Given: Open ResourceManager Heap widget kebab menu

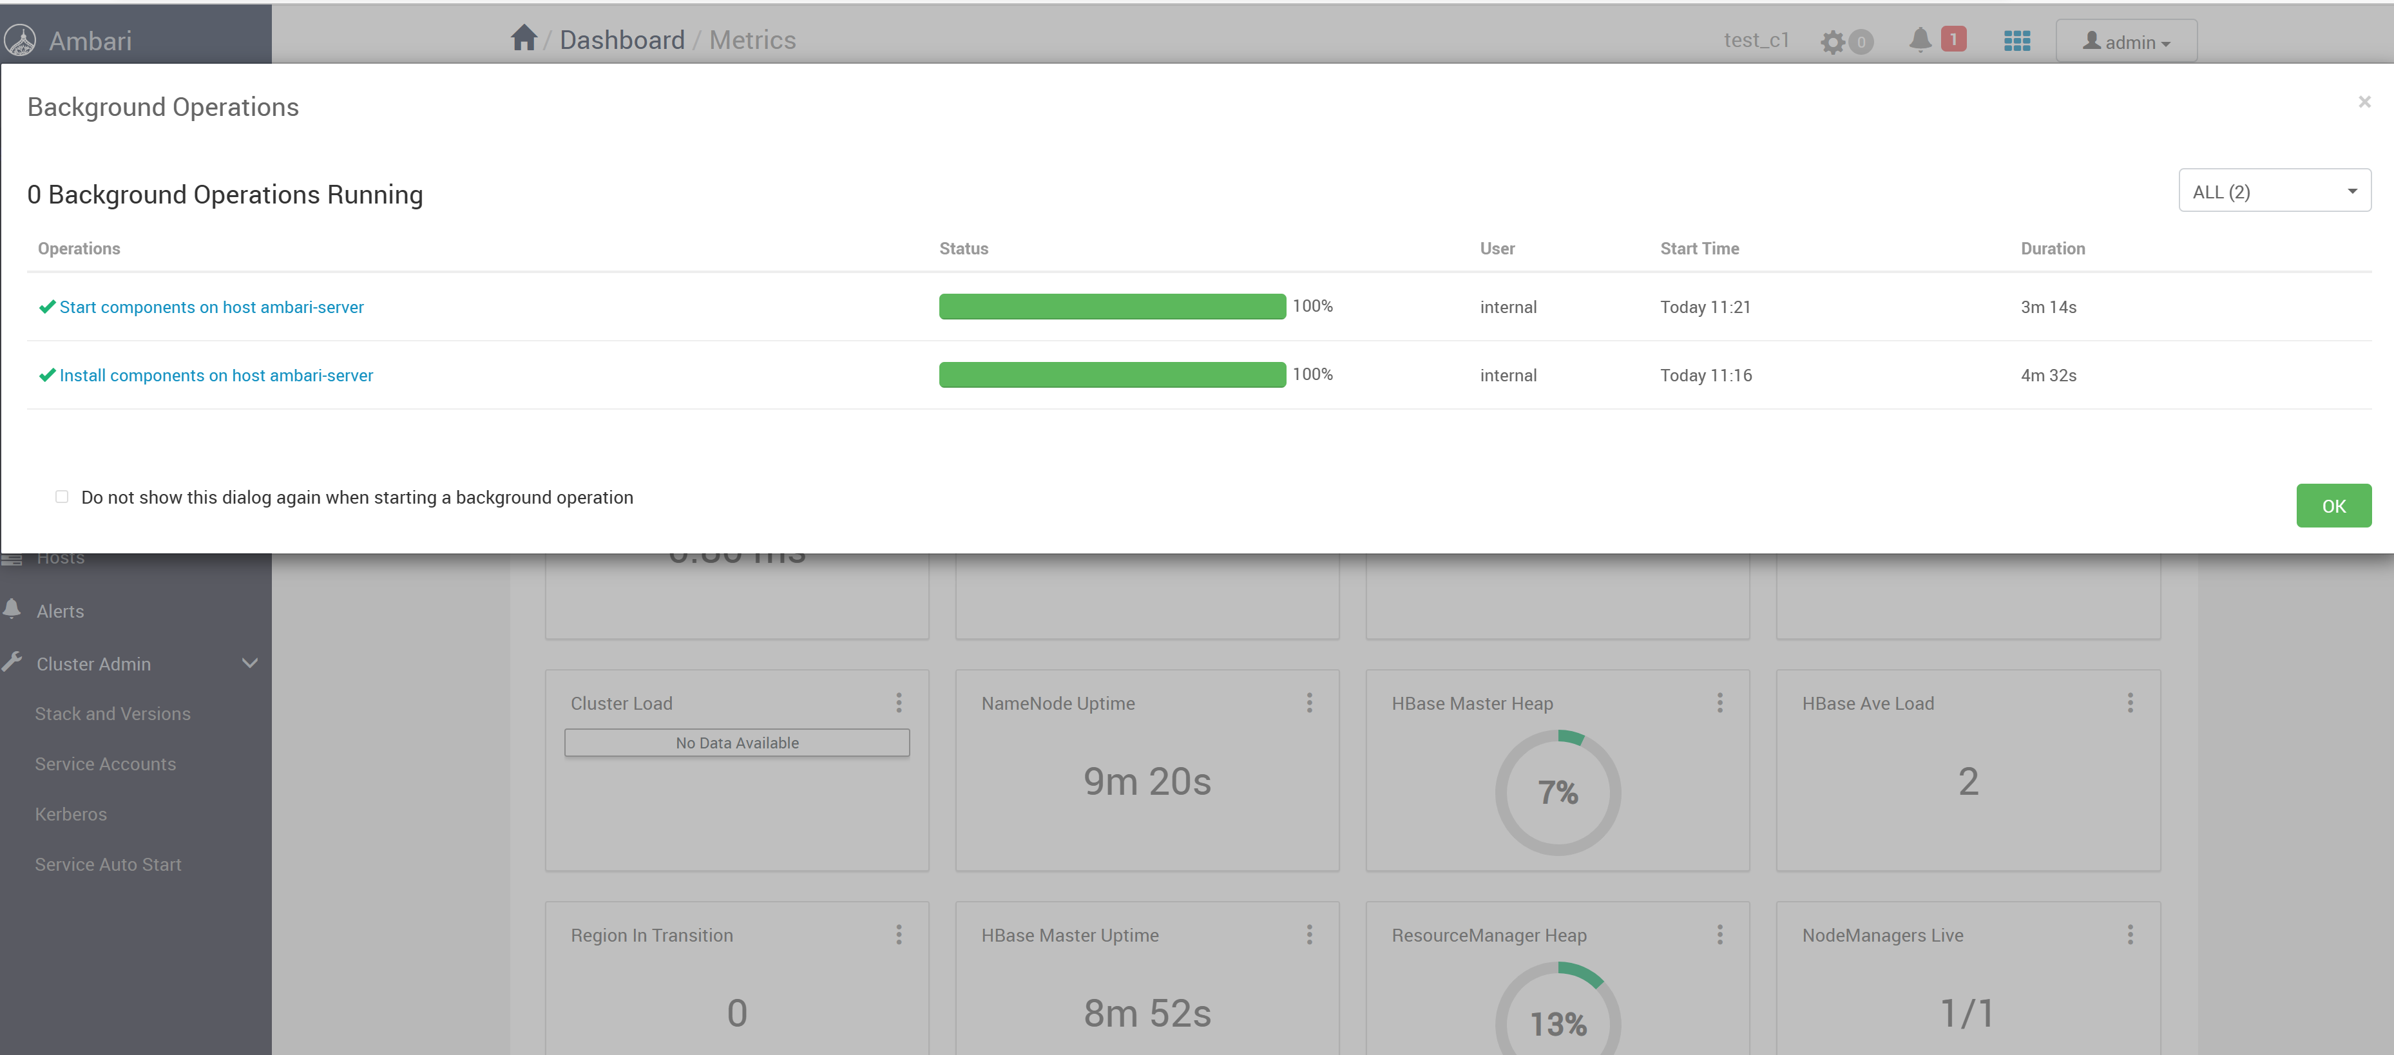Looking at the screenshot, I should click(x=1719, y=934).
